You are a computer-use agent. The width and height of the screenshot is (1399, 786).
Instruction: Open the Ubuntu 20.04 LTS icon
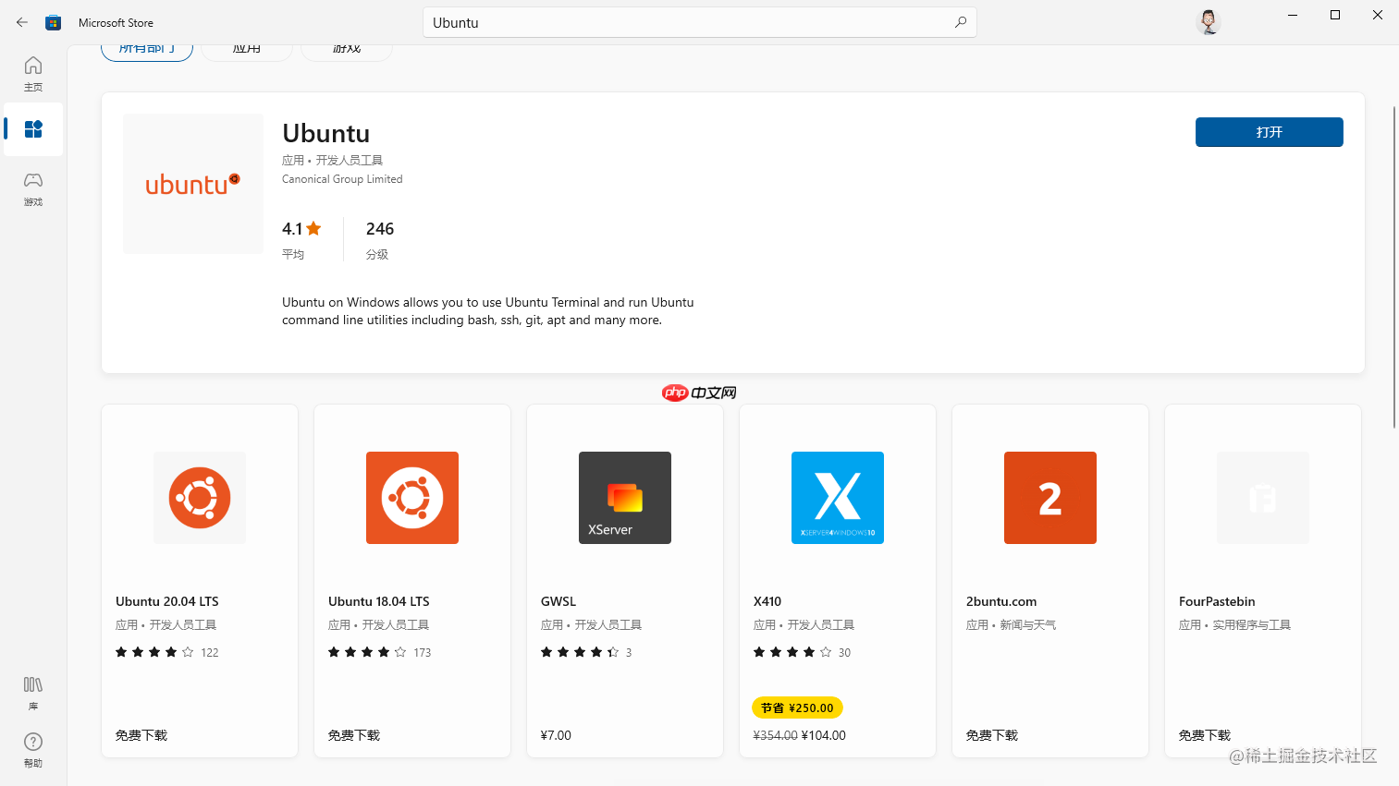(x=200, y=498)
